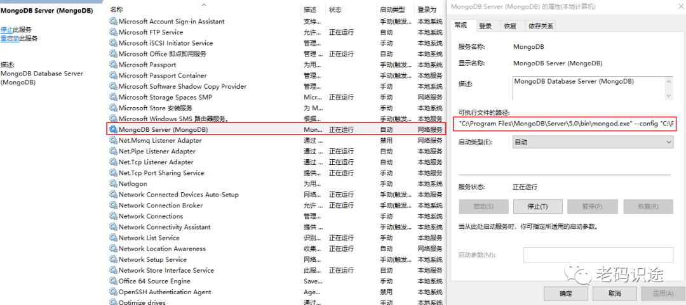686x305 pixels.
Task: Click gear icon of Microsoft iSCSI Initiator Service
Action: [113, 43]
